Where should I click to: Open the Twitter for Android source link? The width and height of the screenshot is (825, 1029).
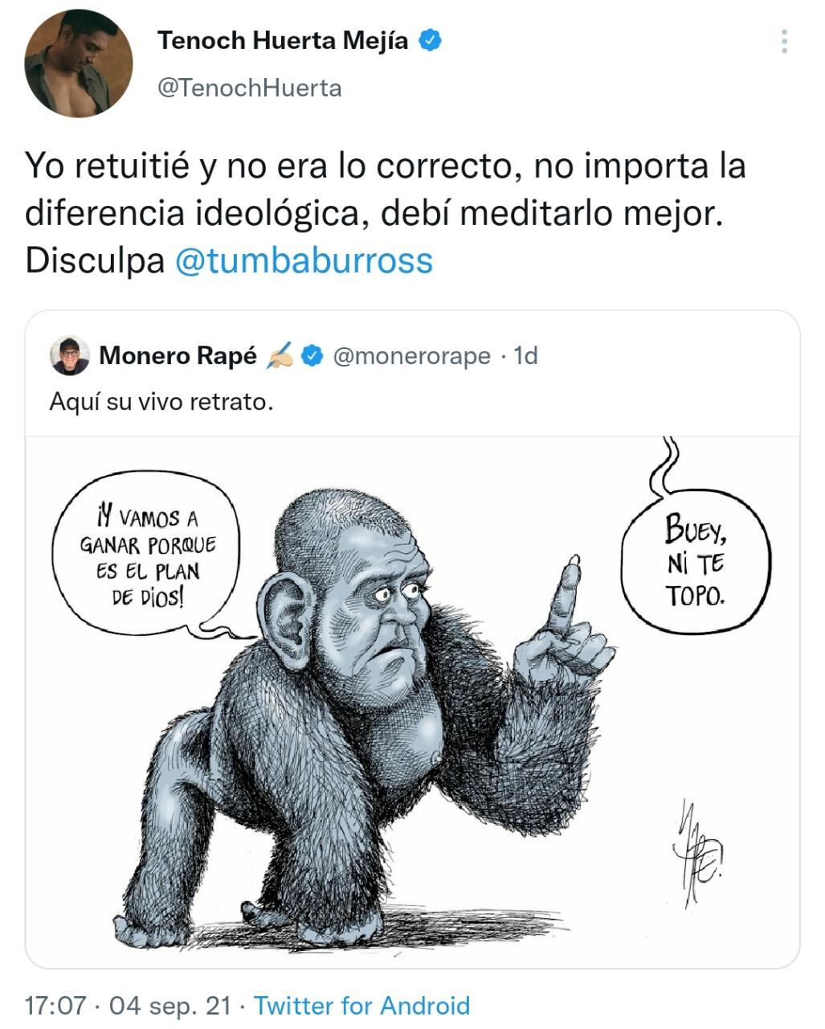pyautogui.click(x=361, y=1006)
